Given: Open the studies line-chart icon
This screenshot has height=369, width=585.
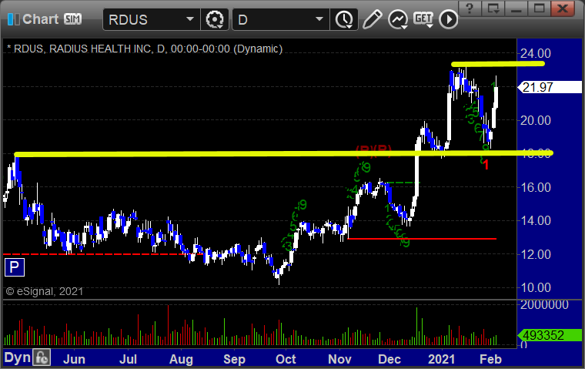Looking at the screenshot, I should point(398,19).
